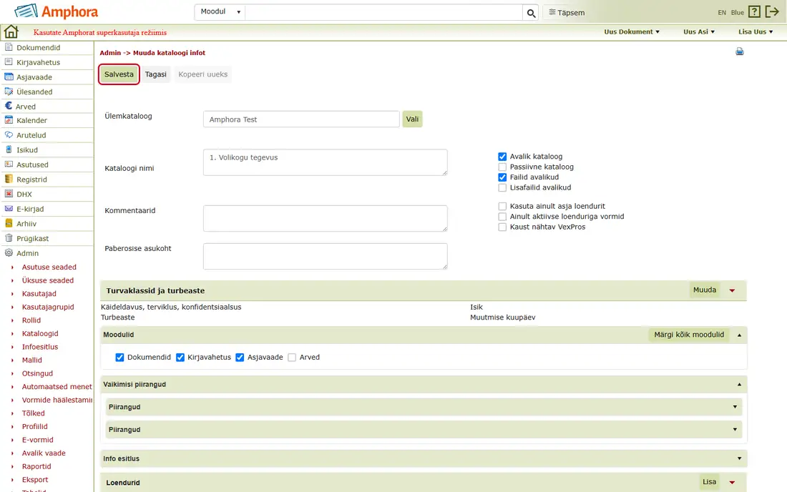The height and width of the screenshot is (492, 787).
Task: Open Kataloogid in the Admin menu
Action: (x=40, y=333)
